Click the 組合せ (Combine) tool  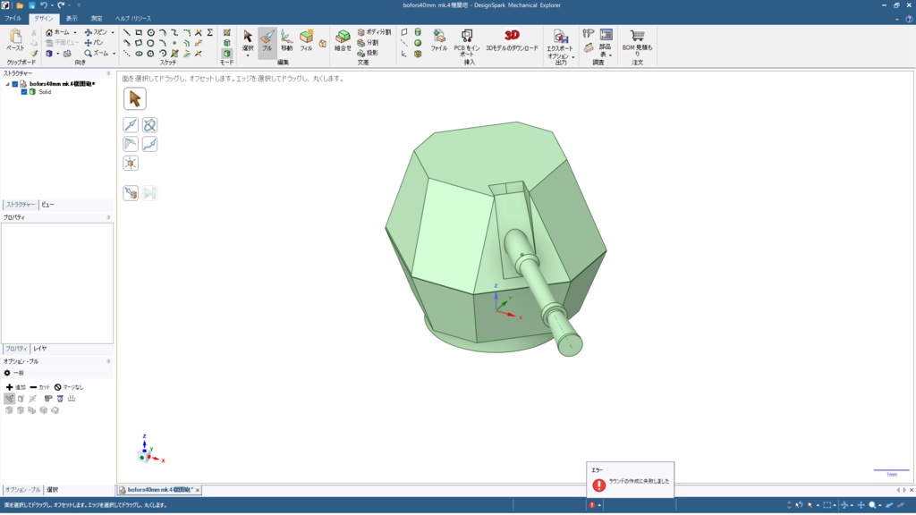coord(343,42)
